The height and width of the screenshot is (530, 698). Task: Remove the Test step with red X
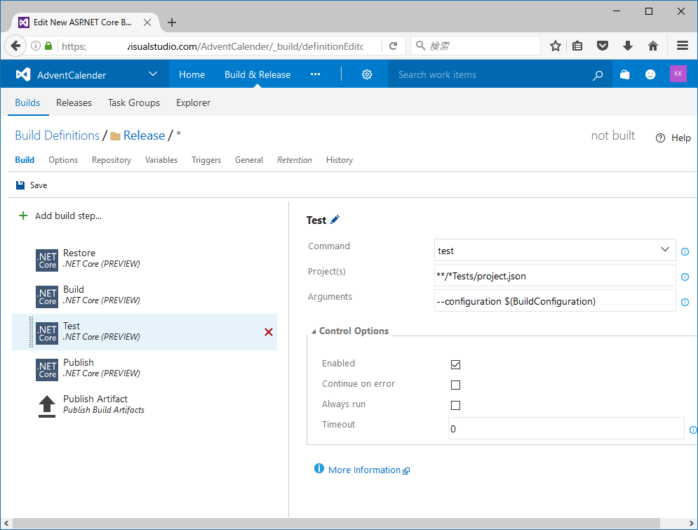point(269,332)
